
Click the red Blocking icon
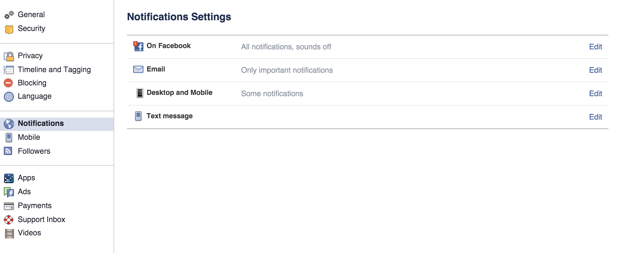[x=9, y=83]
